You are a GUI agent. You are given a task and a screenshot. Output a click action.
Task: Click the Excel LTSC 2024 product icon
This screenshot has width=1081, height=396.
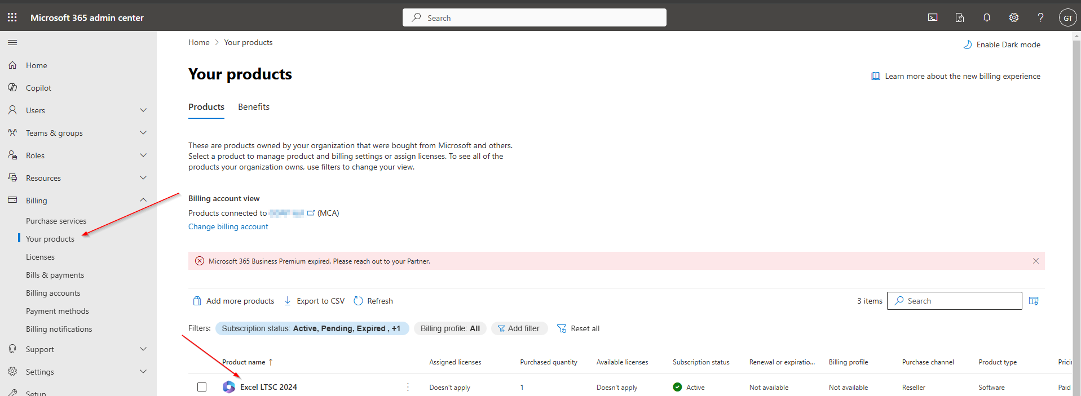(229, 387)
